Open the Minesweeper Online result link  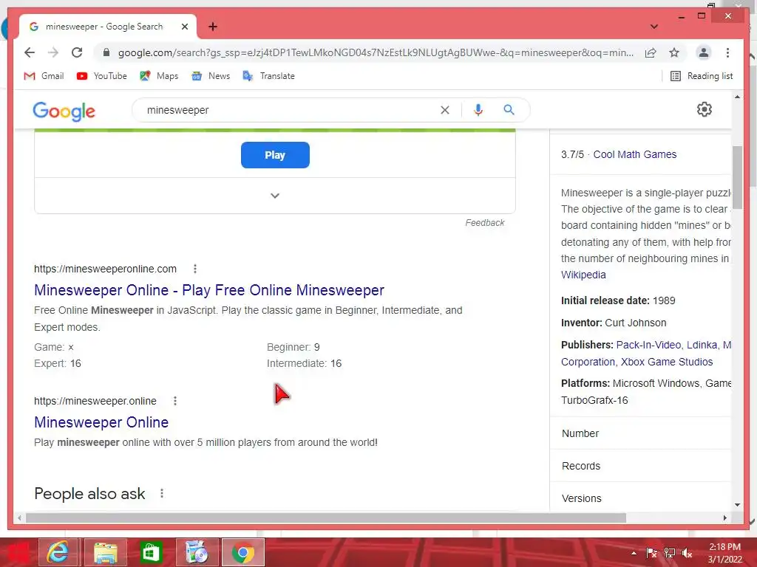(x=101, y=422)
